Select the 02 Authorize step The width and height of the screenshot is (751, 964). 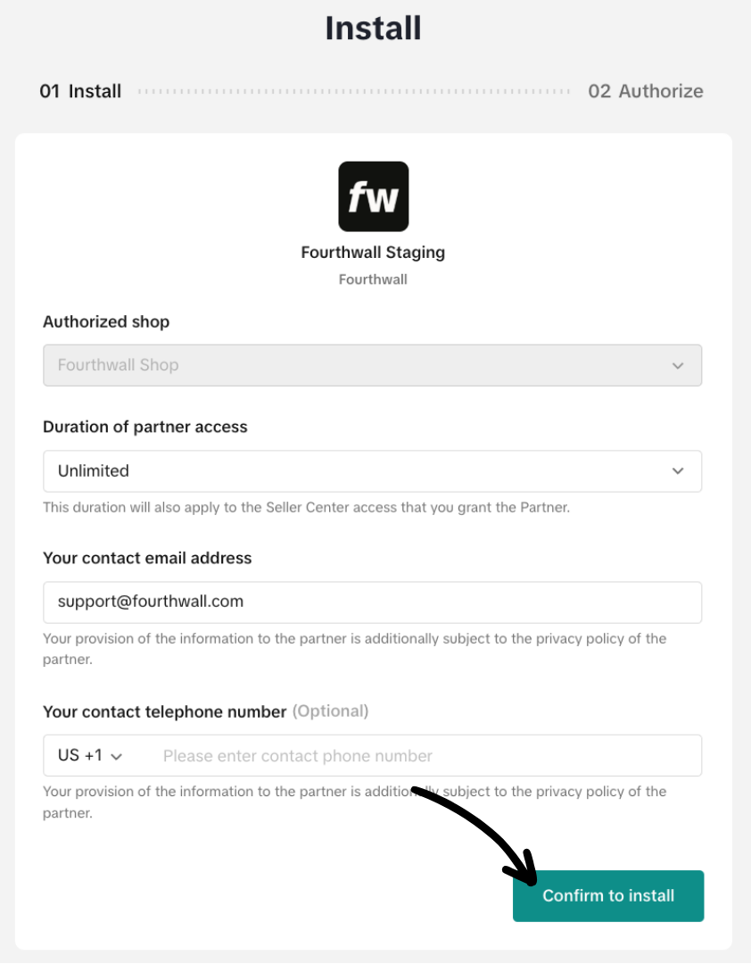[645, 91]
